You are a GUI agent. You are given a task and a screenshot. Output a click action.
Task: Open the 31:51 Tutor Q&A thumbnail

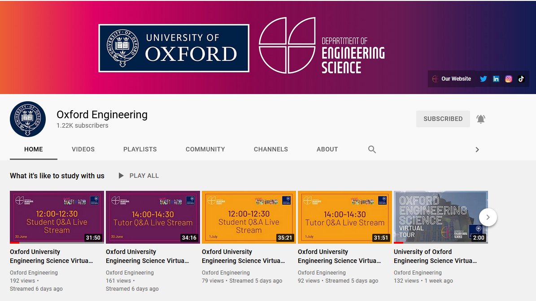pyautogui.click(x=345, y=217)
